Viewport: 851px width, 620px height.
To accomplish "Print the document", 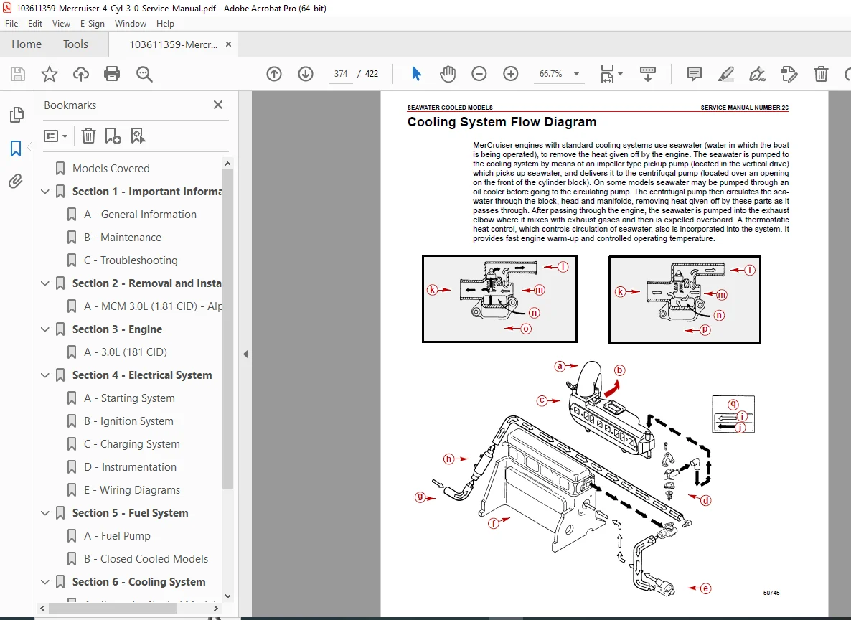I will 112,74.
